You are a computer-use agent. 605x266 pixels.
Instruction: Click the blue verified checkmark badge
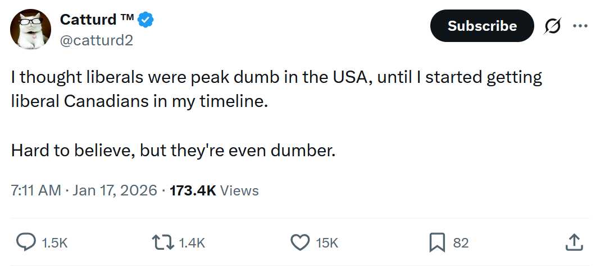coord(145,21)
